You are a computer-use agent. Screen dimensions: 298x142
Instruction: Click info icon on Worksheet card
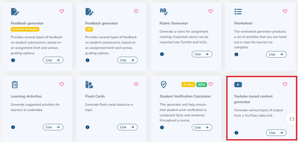236,54
